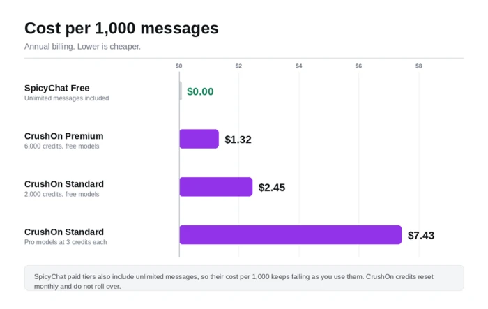Viewport: 488px width, 309px height.
Task: Click the gray footnote box about SpicyChat tiers
Action: coord(244,278)
